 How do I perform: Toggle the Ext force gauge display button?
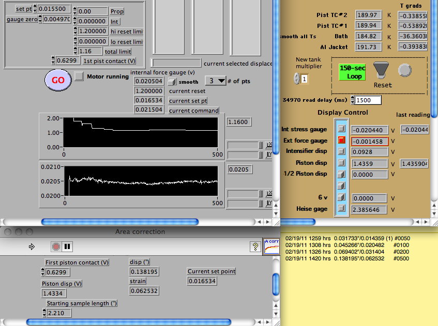coord(341,141)
